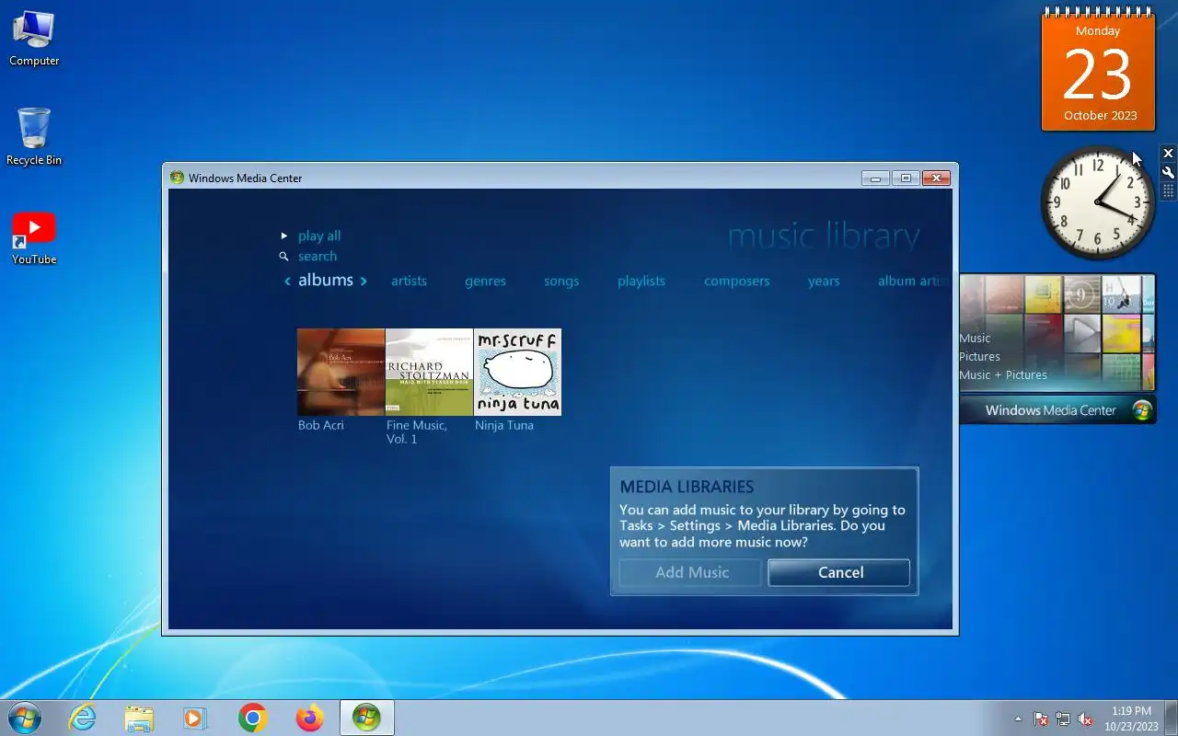1178x736 pixels.
Task: Cancel the Media Libraries dialog
Action: (x=839, y=572)
